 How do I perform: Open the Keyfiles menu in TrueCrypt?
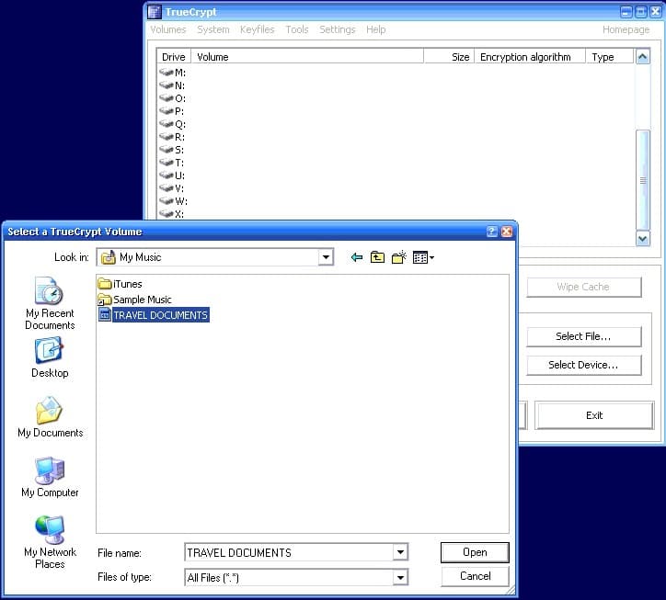tap(258, 29)
